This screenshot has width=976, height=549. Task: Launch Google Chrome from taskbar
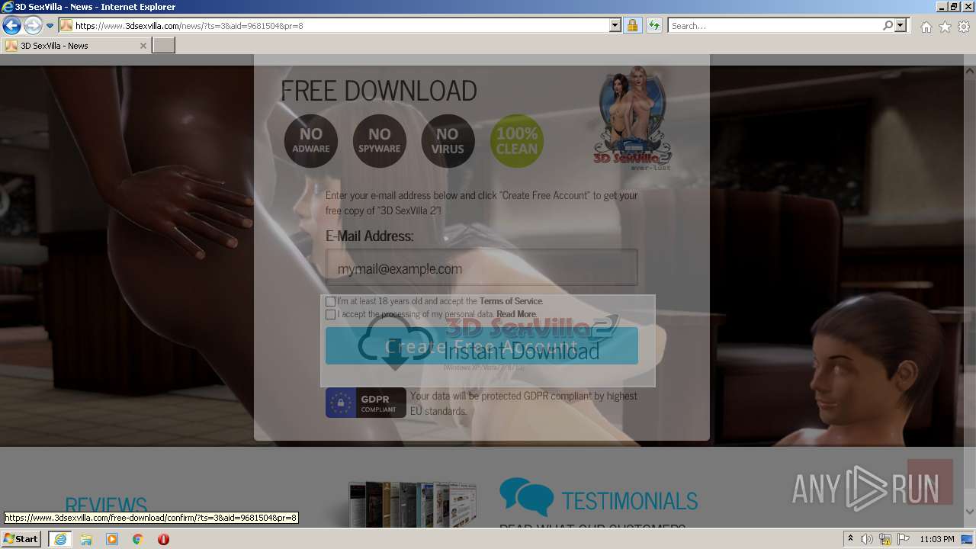(x=138, y=539)
